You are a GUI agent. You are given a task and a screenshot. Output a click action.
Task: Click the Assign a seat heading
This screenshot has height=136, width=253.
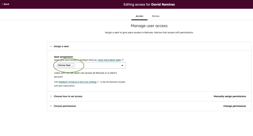pos(61,46)
